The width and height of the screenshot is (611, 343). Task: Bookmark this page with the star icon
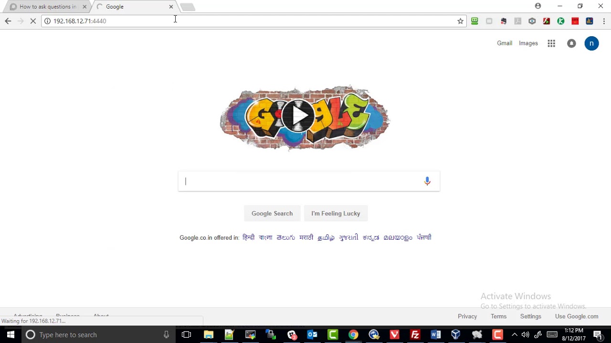tap(460, 21)
